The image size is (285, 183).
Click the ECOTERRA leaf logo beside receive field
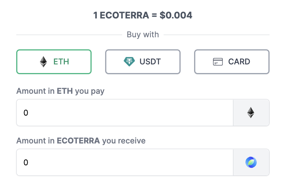tap(251, 162)
